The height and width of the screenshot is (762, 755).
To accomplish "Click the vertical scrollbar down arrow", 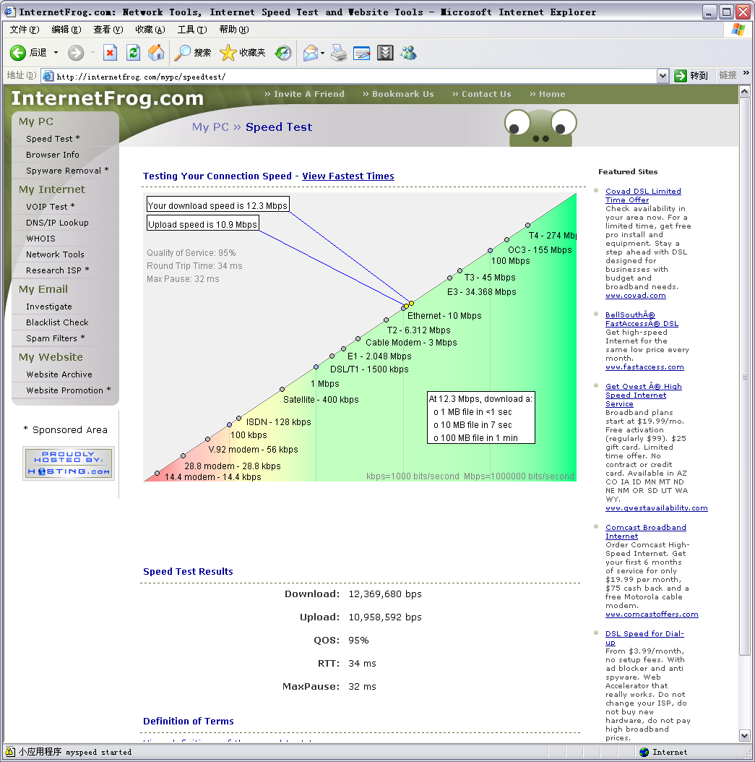I will [x=744, y=736].
